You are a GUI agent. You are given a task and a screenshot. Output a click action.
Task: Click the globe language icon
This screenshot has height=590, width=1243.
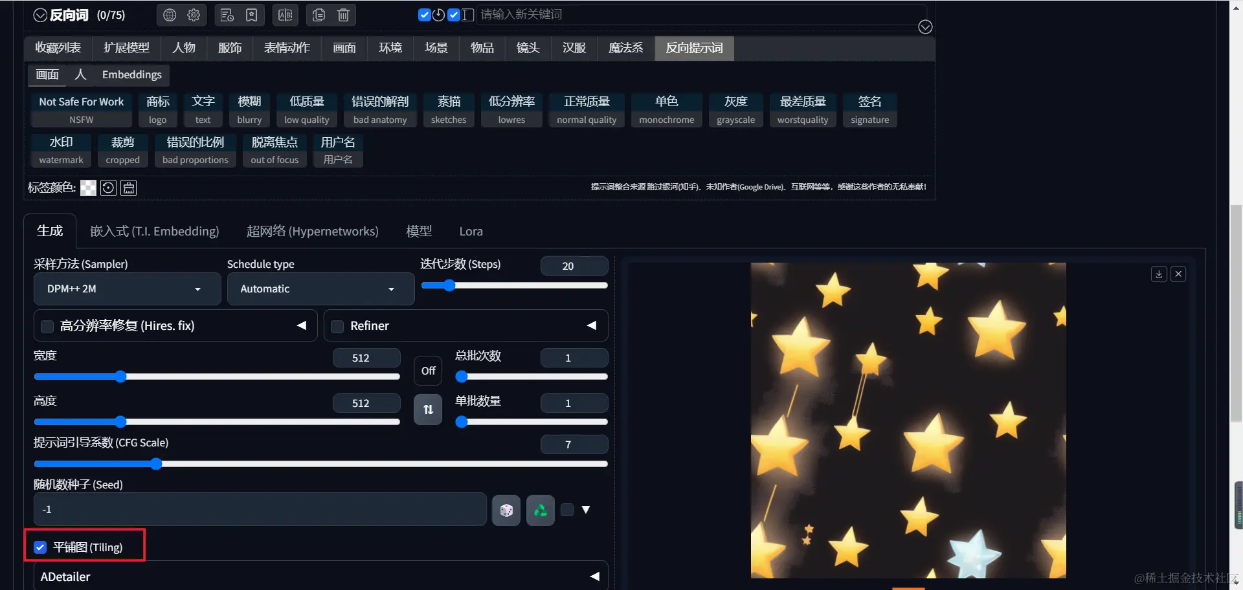(170, 15)
